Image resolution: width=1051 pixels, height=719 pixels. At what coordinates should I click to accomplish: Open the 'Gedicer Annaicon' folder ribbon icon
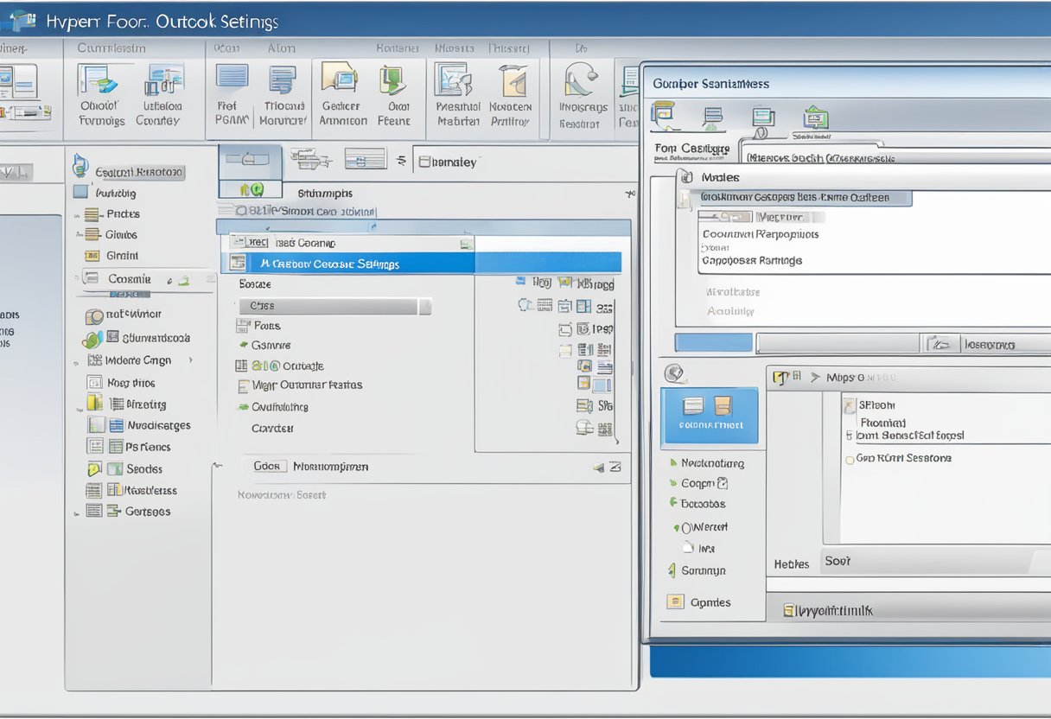tap(341, 79)
